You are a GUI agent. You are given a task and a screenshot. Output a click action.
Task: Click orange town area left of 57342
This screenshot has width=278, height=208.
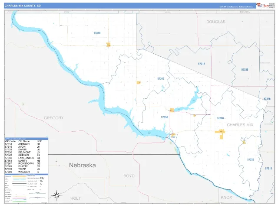coord(139,82)
